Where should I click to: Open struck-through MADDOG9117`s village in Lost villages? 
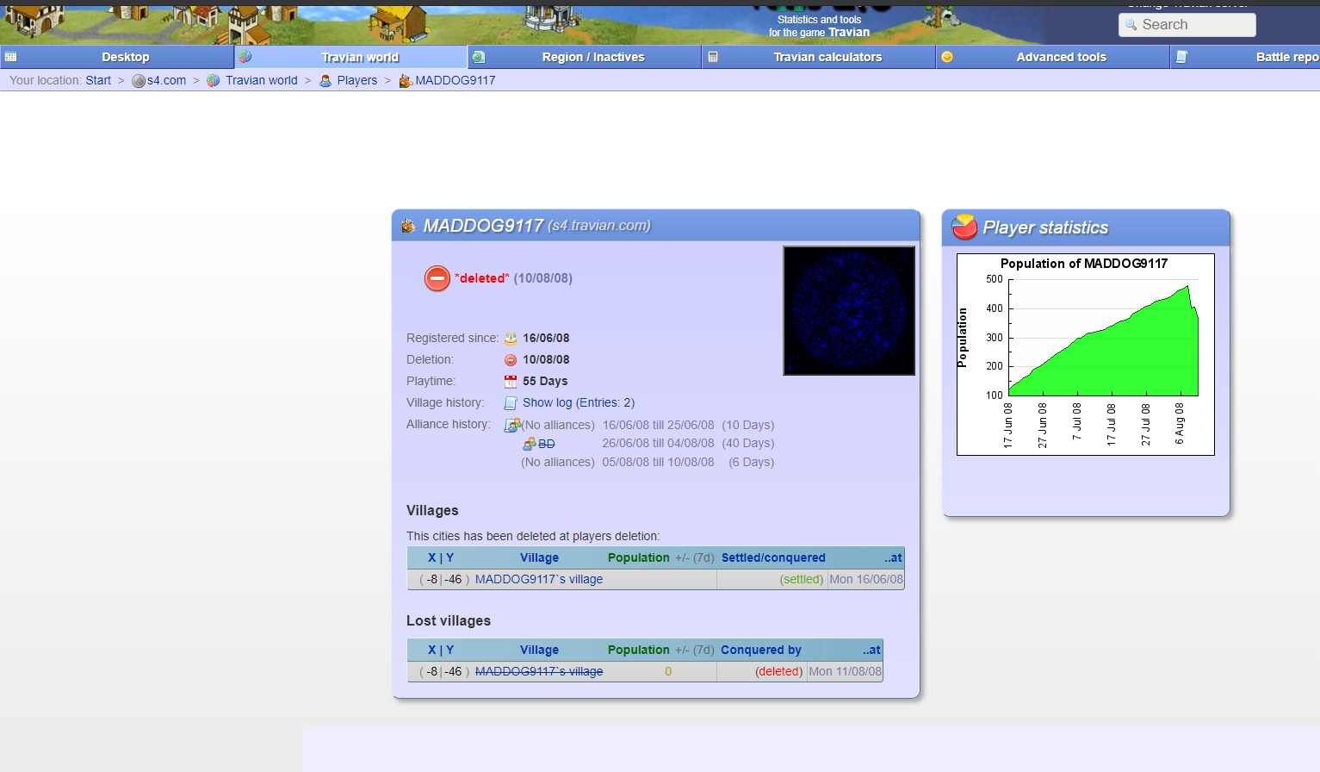click(539, 671)
